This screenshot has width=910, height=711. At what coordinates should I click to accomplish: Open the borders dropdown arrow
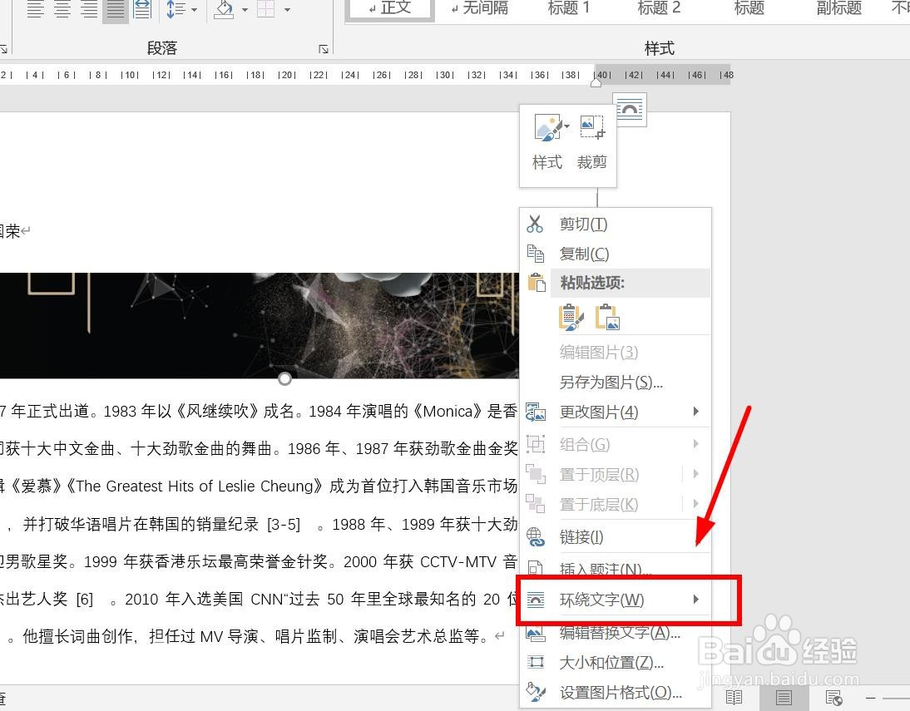click(286, 10)
